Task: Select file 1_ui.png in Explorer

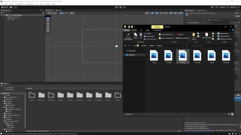Action: tap(168, 57)
